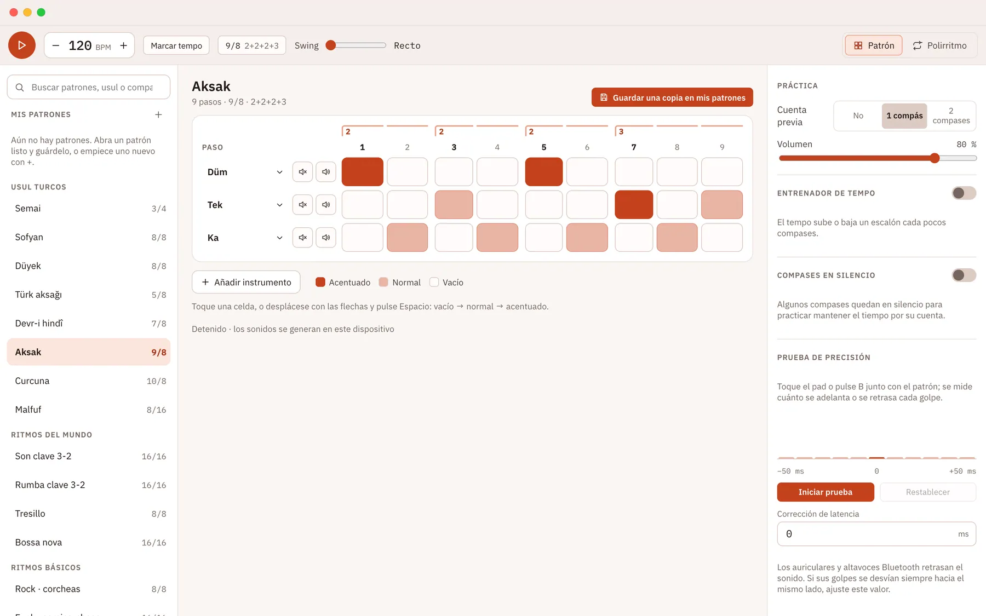Toggle Düm cell at step 9
Viewport: 986px width, 616px height.
(722, 172)
